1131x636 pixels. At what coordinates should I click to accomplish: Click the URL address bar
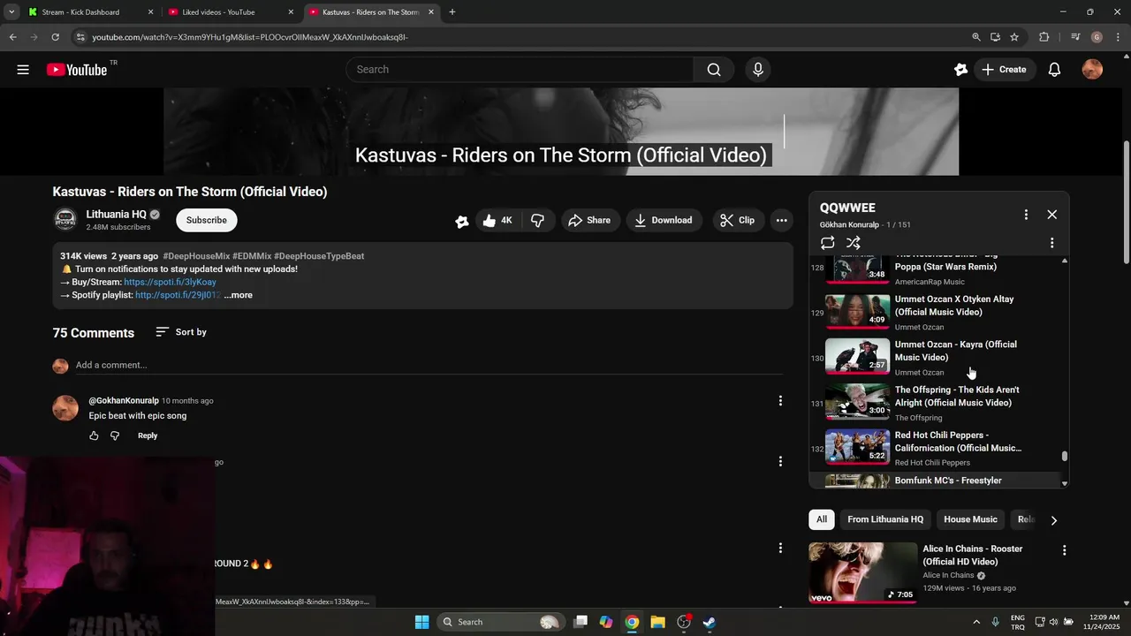521,37
